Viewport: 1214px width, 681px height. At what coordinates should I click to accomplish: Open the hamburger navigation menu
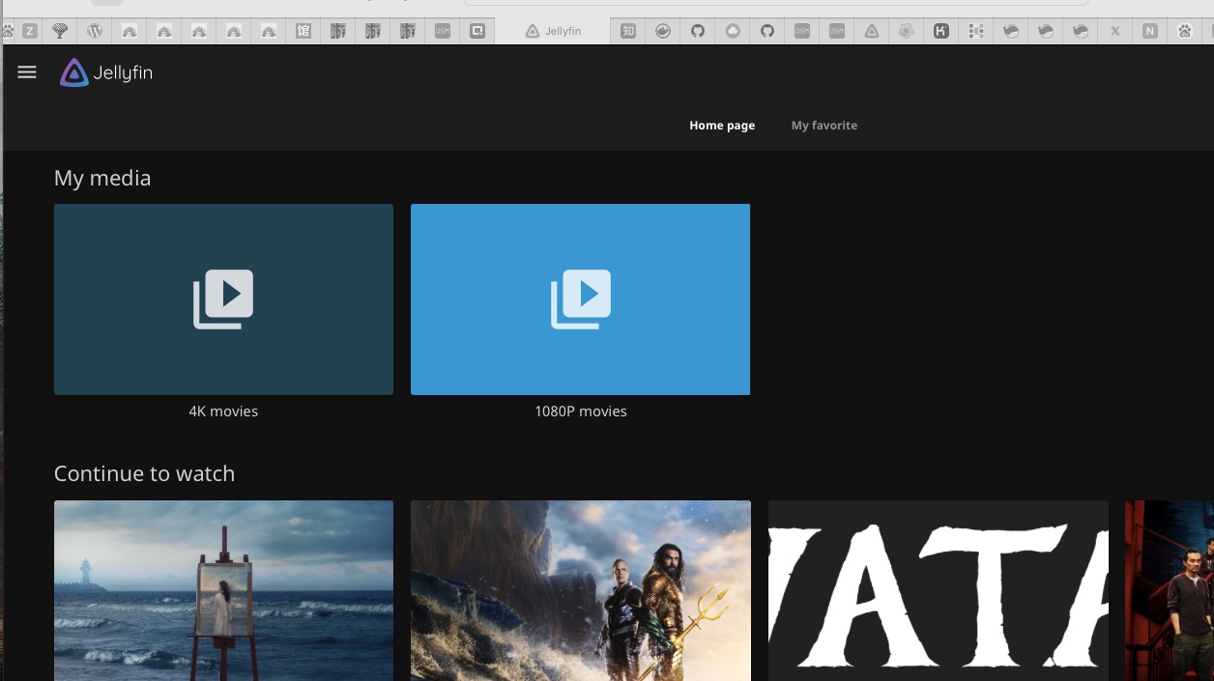click(x=27, y=72)
